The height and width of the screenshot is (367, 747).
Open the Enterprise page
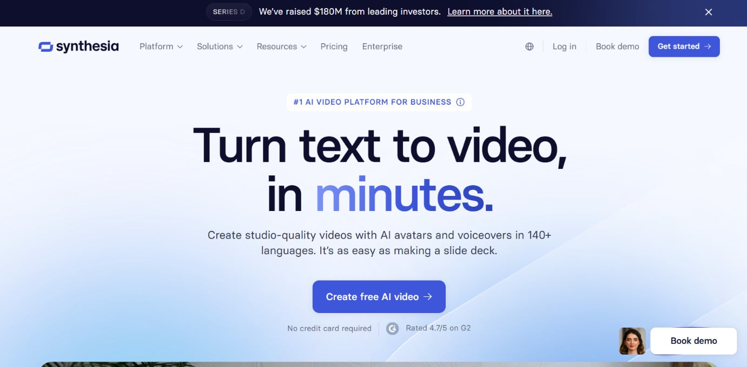point(382,46)
